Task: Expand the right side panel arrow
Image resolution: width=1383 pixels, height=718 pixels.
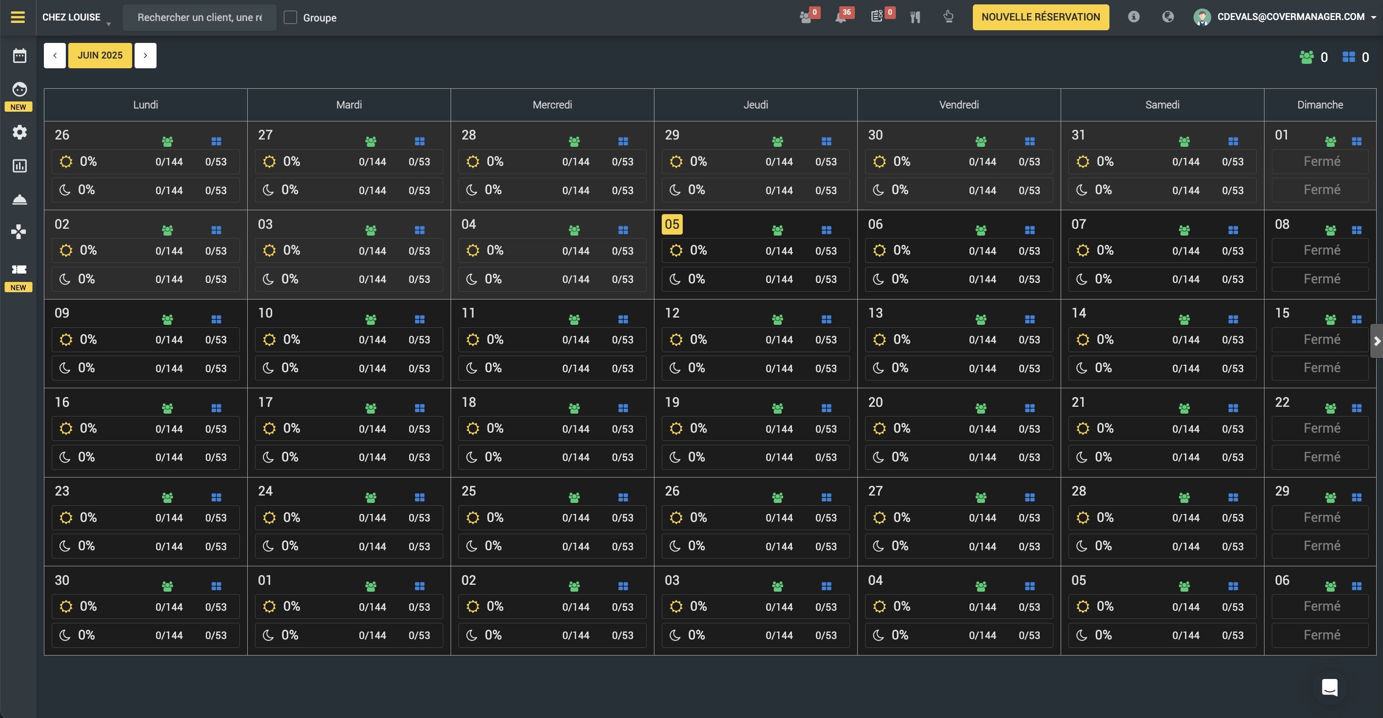Action: point(1377,341)
